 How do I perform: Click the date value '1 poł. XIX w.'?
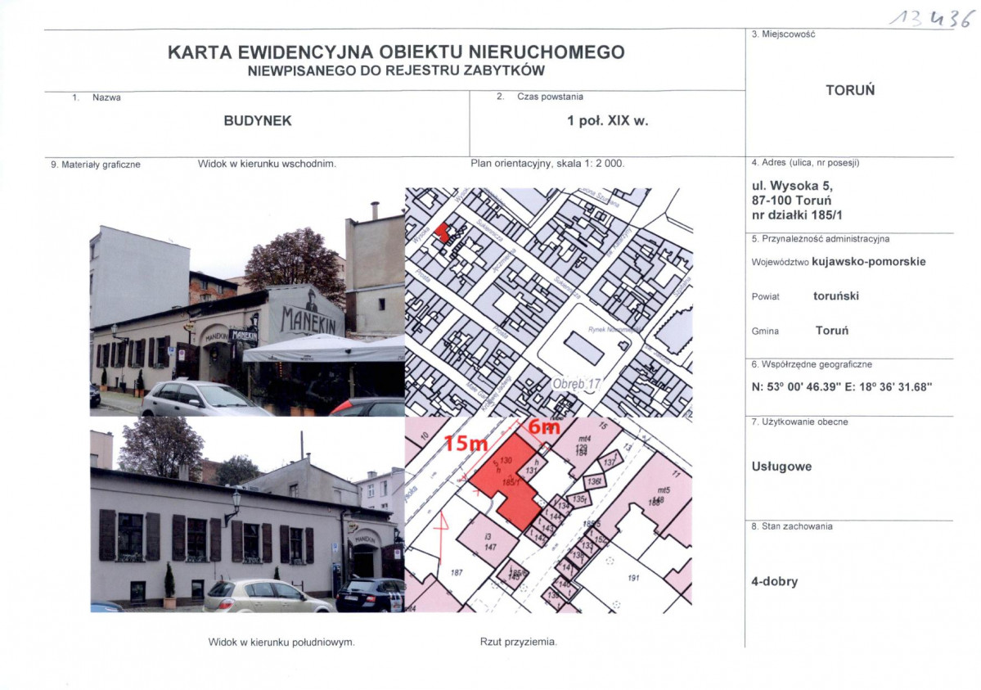[x=607, y=121]
